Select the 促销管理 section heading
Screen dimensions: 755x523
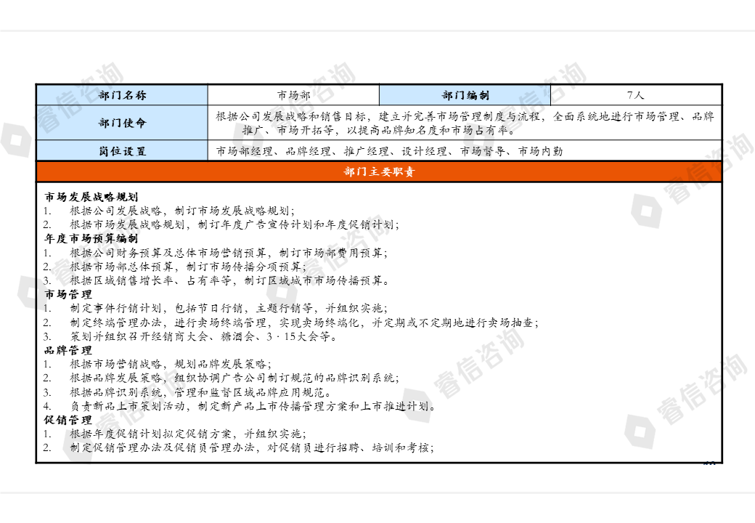68,420
